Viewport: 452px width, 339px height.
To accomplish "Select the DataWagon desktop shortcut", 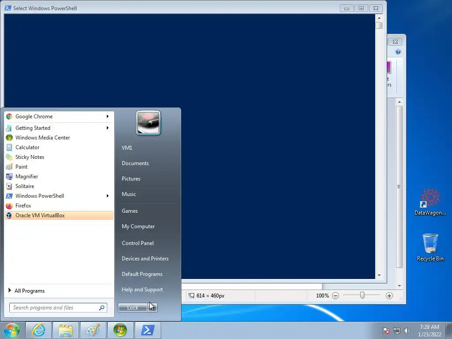I will click(430, 202).
